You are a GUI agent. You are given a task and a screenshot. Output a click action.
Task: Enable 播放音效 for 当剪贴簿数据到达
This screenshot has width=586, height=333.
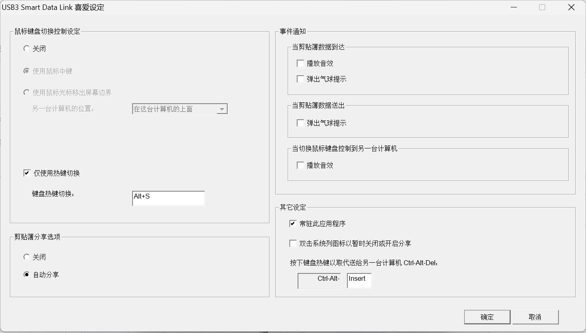coord(300,63)
